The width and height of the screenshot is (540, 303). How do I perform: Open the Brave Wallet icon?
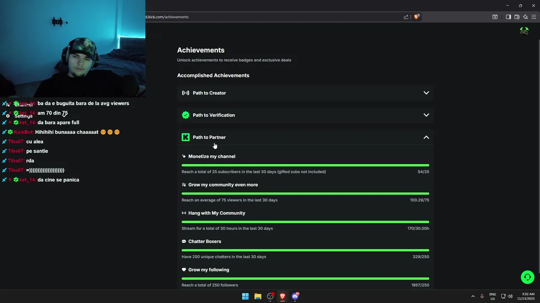(x=517, y=17)
